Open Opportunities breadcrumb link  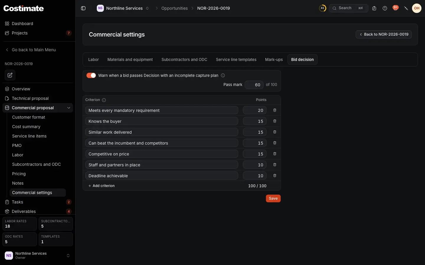coord(174,8)
